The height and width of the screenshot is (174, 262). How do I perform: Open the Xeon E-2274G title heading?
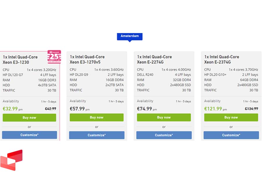pos(154,59)
